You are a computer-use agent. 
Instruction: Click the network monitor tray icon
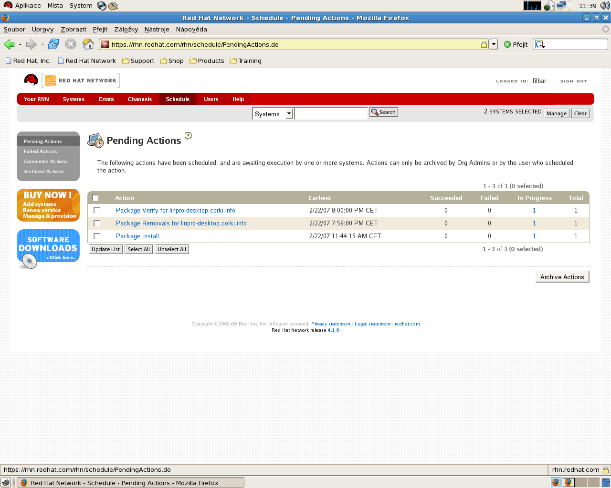click(561, 6)
